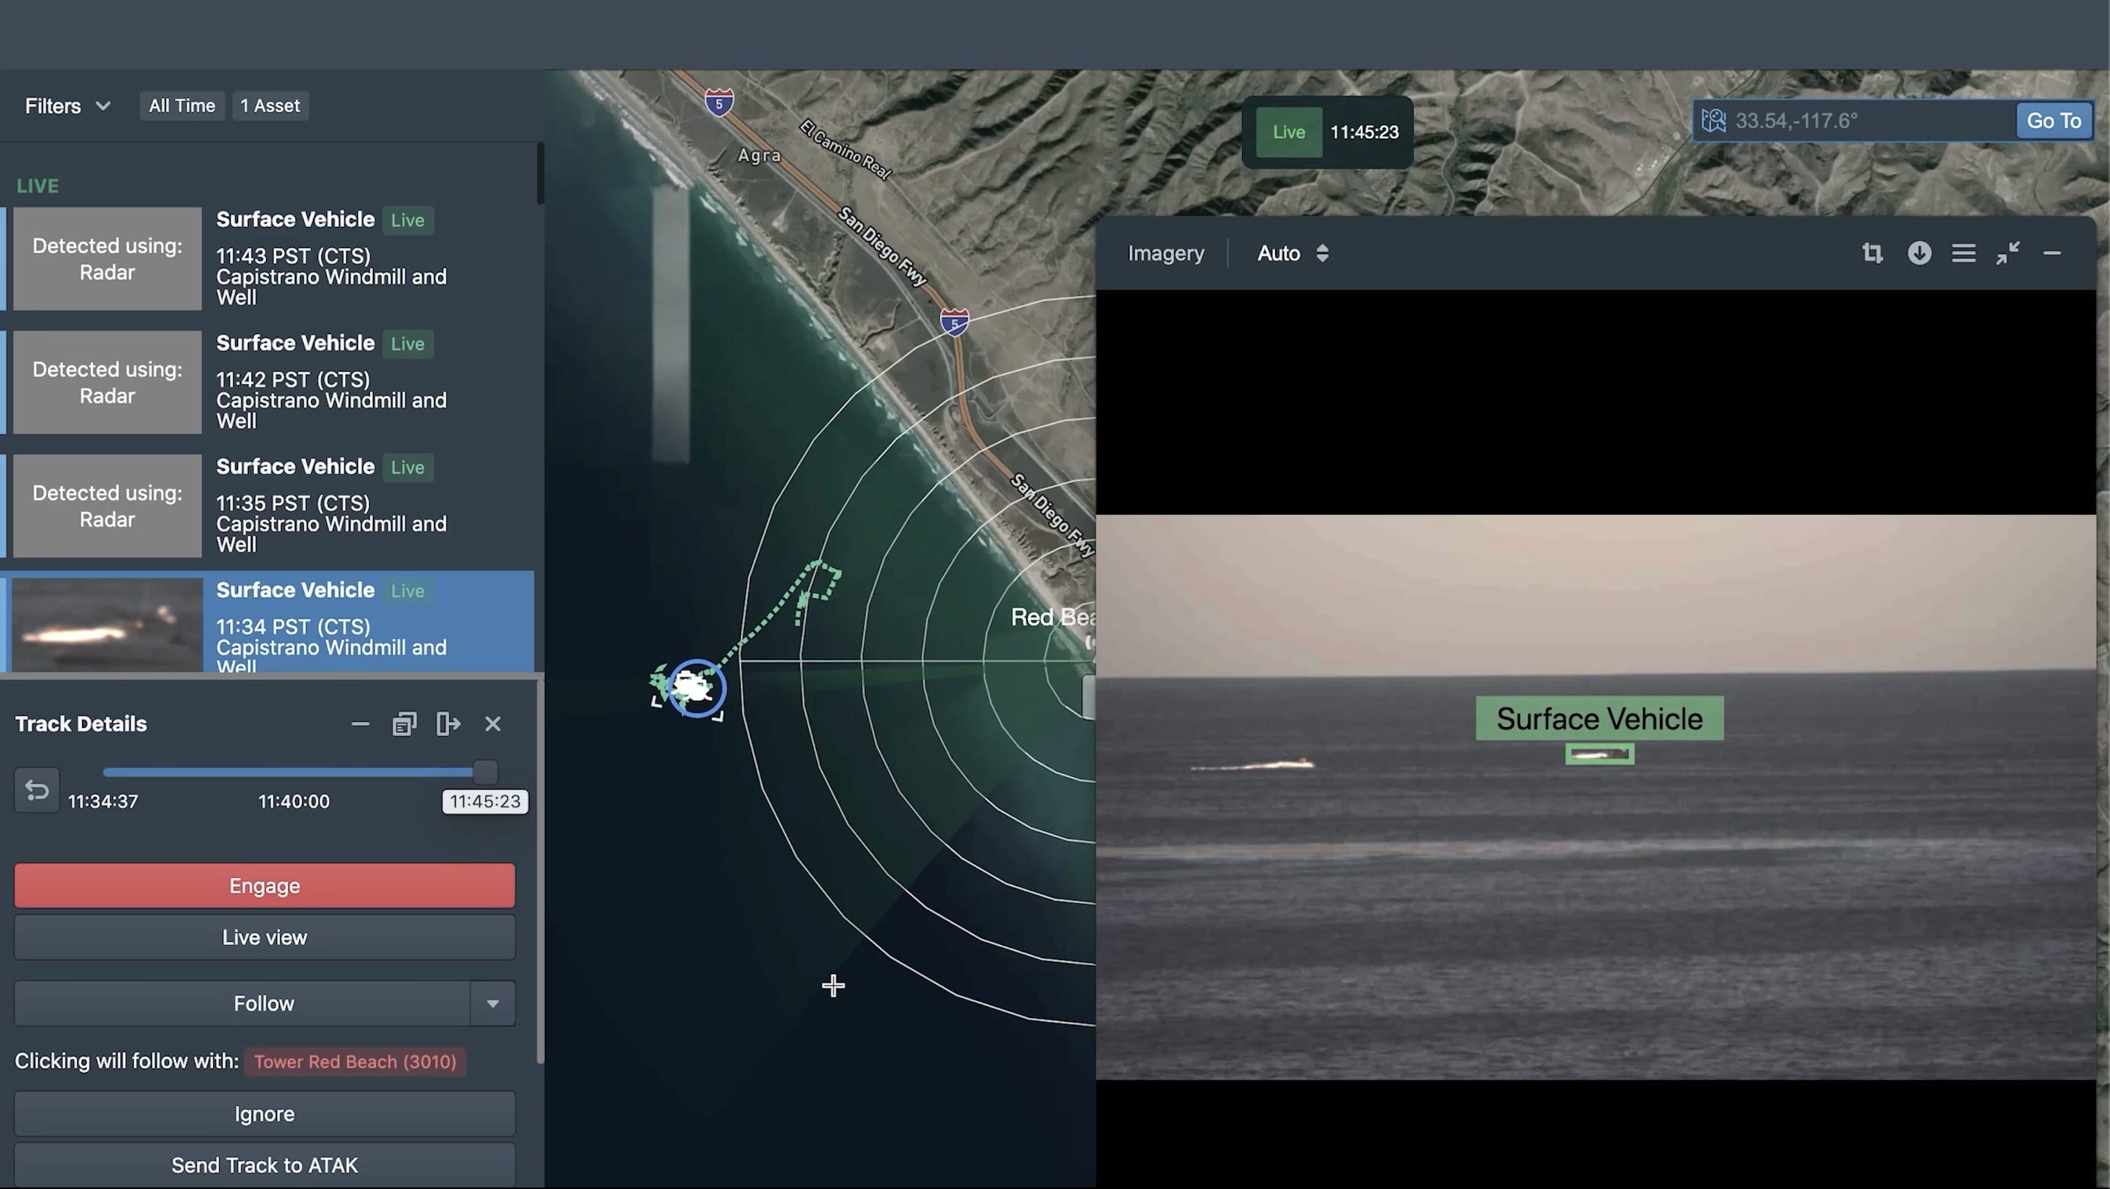2110x1189 pixels.
Task: Click the radar thumbnail for the 11:43 track
Action: click(107, 258)
